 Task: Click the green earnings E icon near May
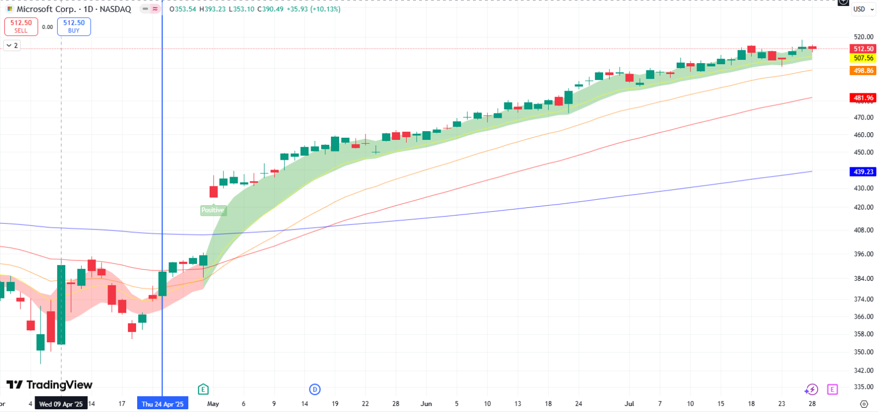203,390
